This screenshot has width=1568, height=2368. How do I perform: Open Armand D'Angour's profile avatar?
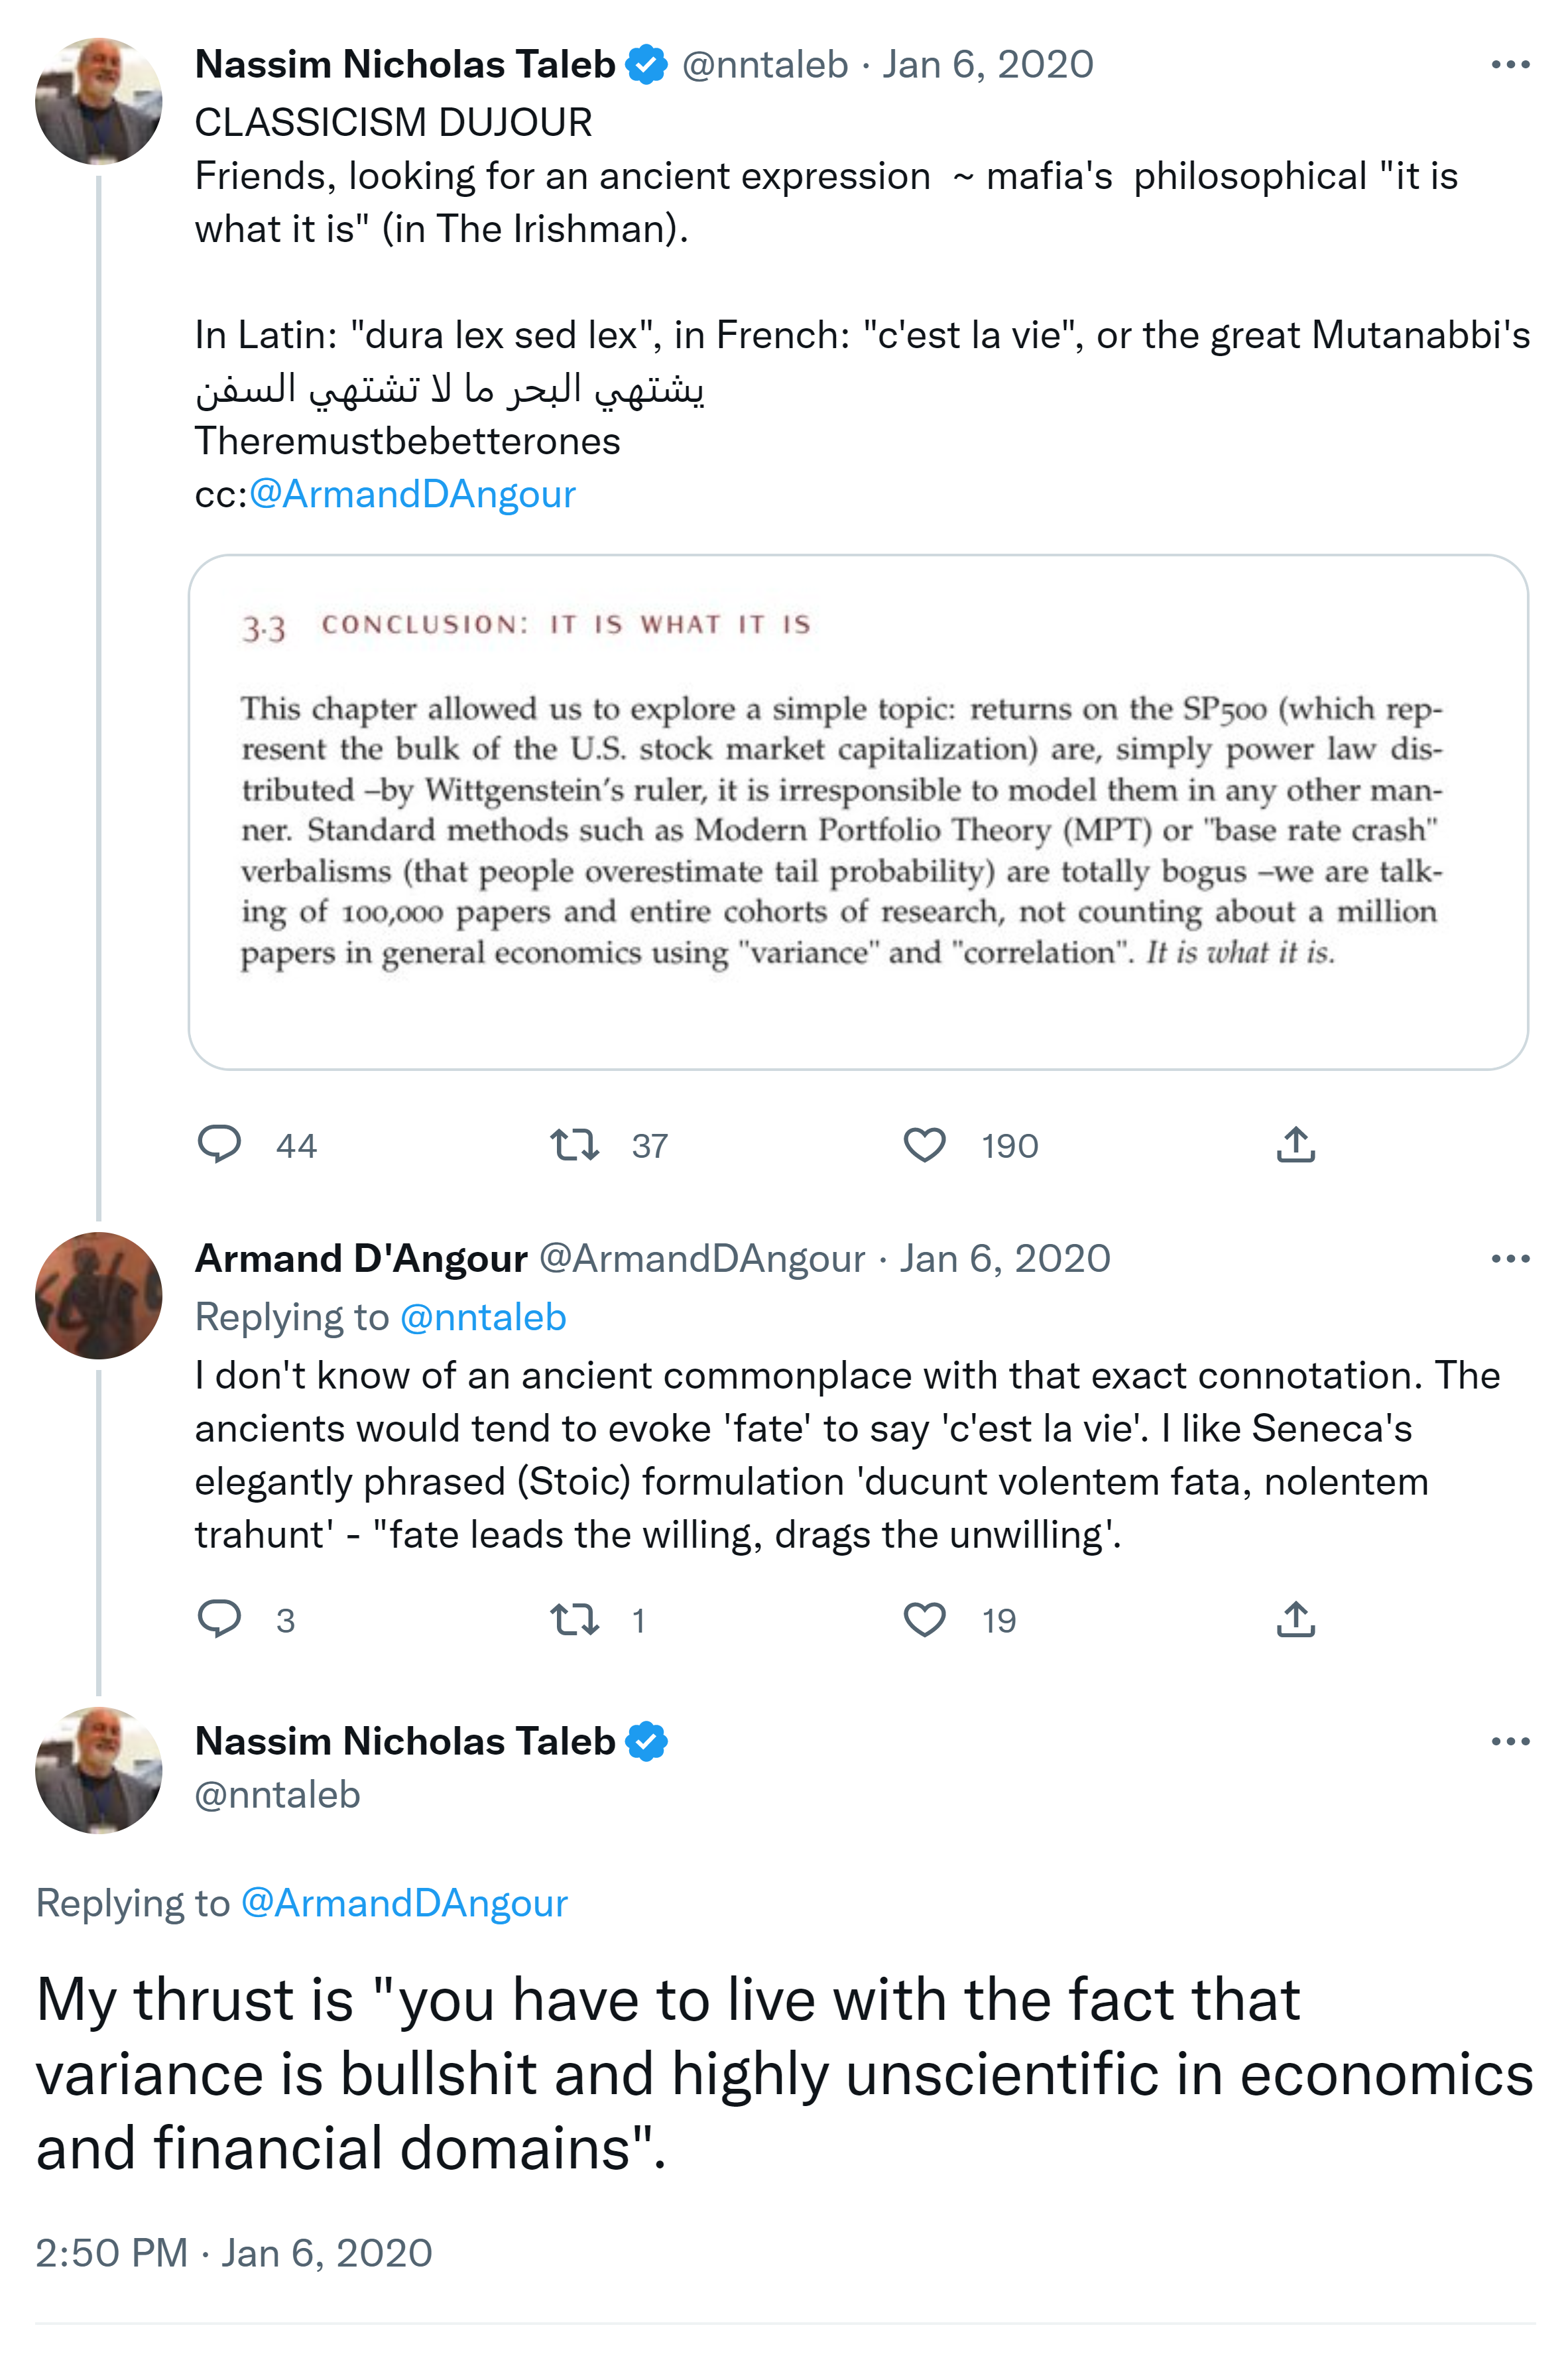(x=98, y=1295)
